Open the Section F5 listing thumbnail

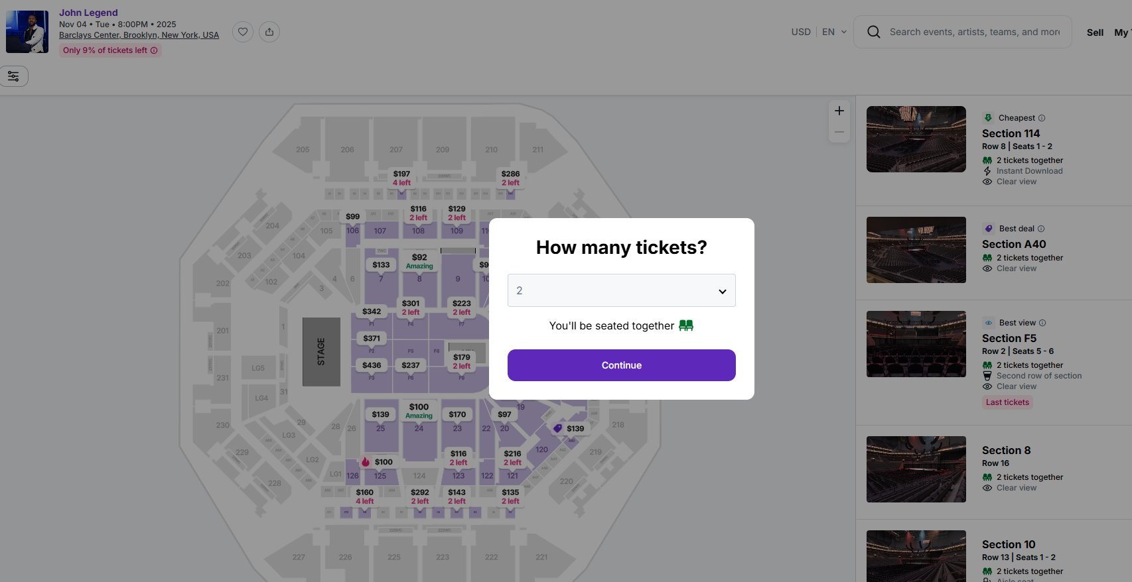tap(916, 344)
